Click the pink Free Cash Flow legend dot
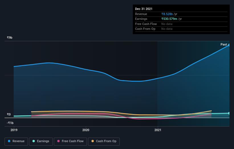Screen dimensions: 234x149 point(58,141)
